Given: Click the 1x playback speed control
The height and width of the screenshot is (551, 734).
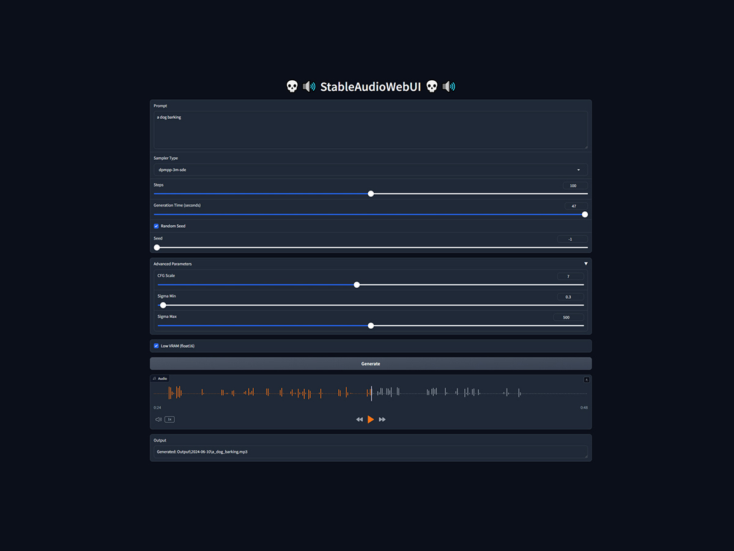Looking at the screenshot, I should pos(169,419).
